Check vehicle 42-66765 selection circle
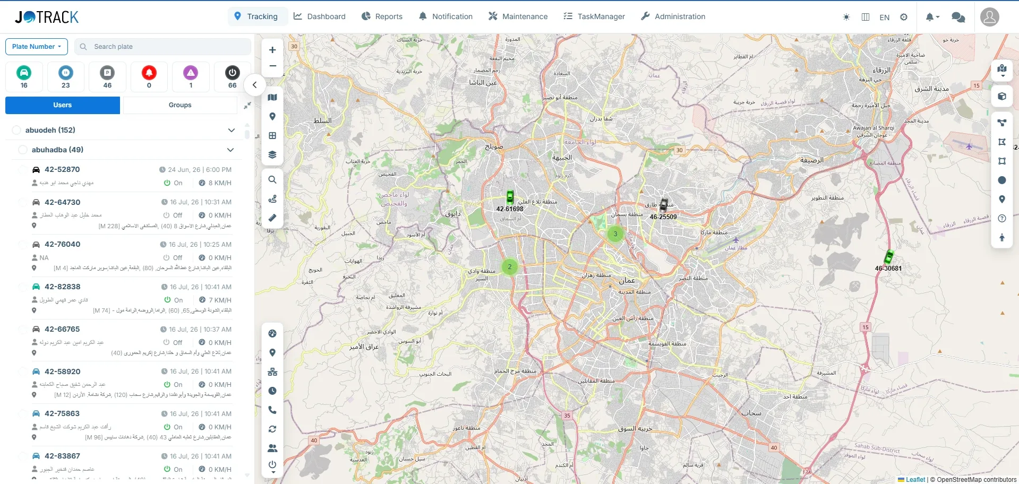The height and width of the screenshot is (484, 1019). coord(22,330)
